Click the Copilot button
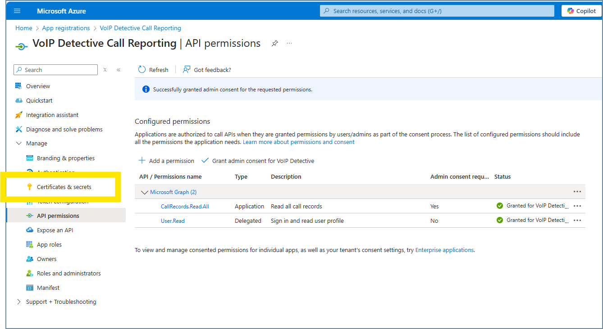 click(581, 11)
